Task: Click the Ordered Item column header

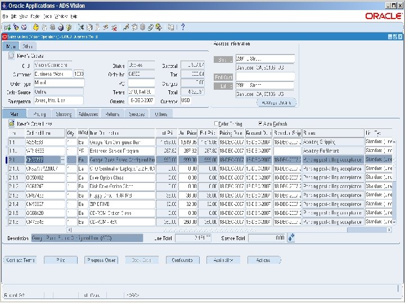Action: [x=45, y=133]
